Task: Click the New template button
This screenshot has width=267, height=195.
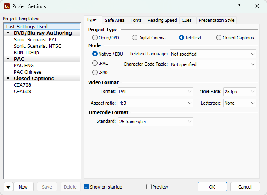Action: coord(23,187)
